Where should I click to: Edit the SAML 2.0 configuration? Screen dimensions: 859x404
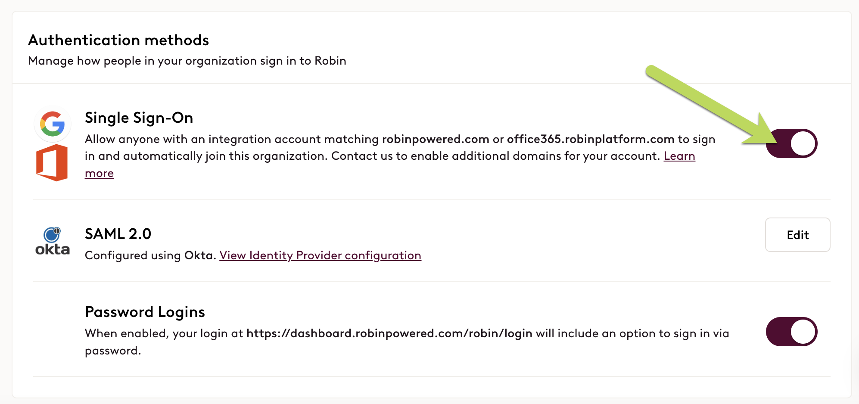click(x=797, y=235)
